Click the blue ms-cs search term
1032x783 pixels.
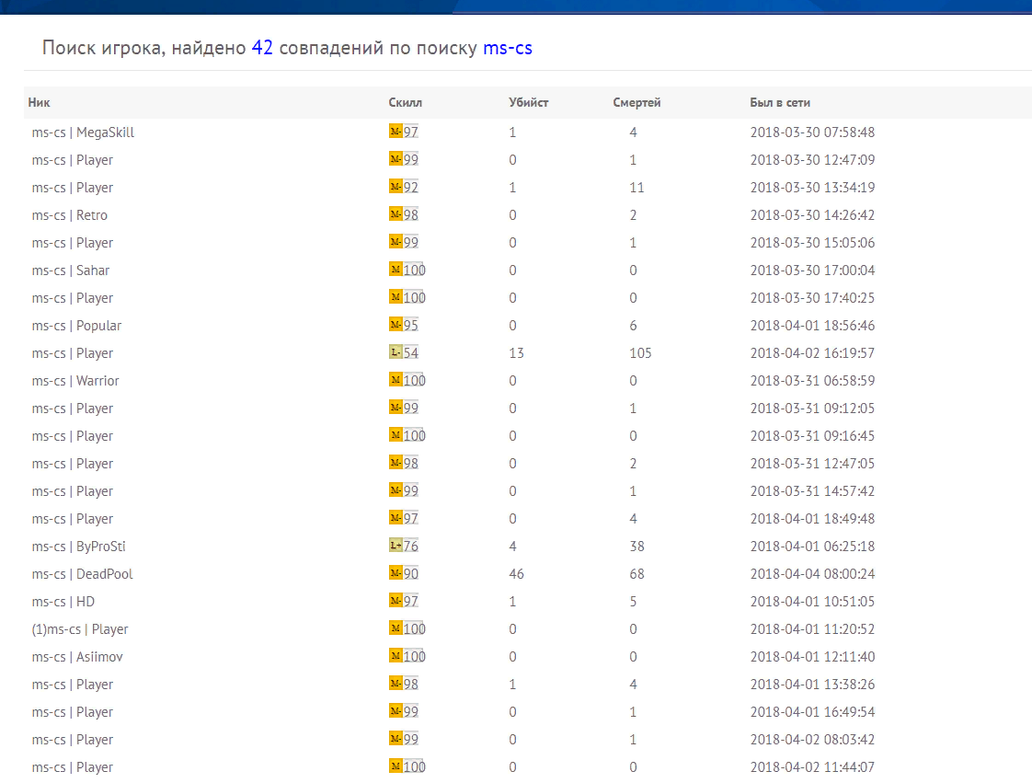click(508, 48)
